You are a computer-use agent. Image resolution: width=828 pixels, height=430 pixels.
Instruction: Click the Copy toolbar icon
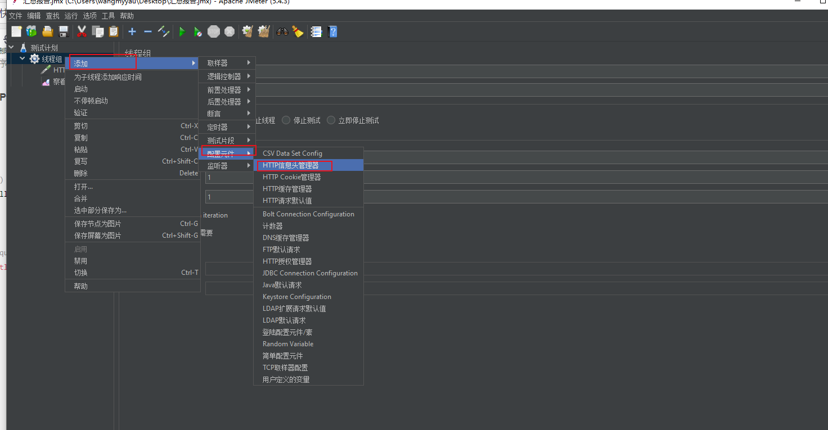tap(98, 32)
